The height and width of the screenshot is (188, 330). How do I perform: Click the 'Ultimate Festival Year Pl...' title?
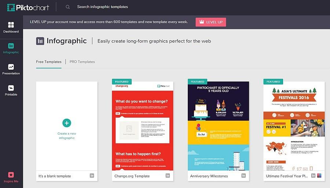tap(287, 176)
